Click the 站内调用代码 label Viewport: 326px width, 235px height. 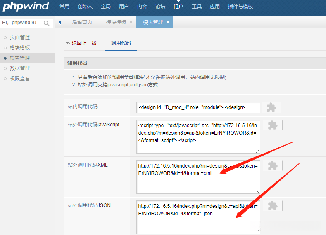click(83, 107)
